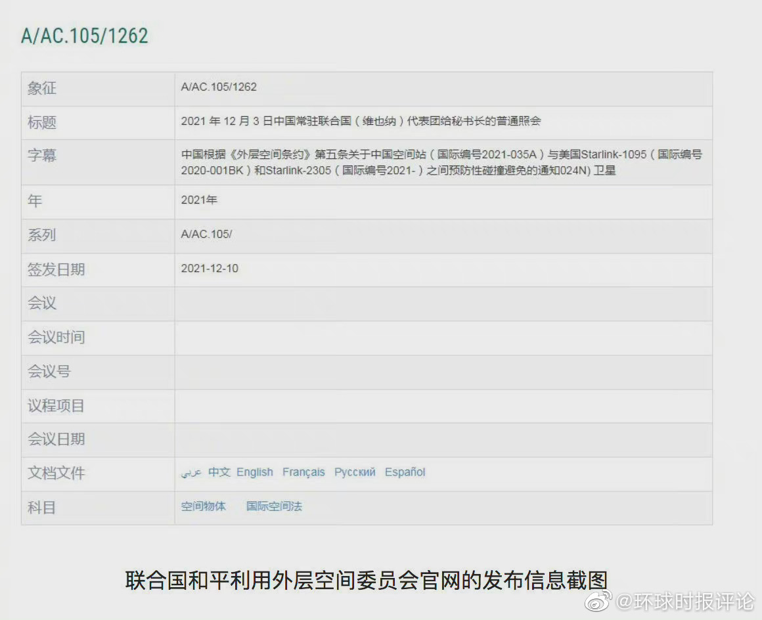Click the 标题 row note verbale title text
This screenshot has height=620, width=762.
click(361, 121)
